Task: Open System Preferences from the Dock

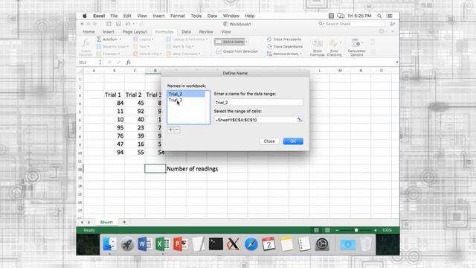Action: [322, 244]
